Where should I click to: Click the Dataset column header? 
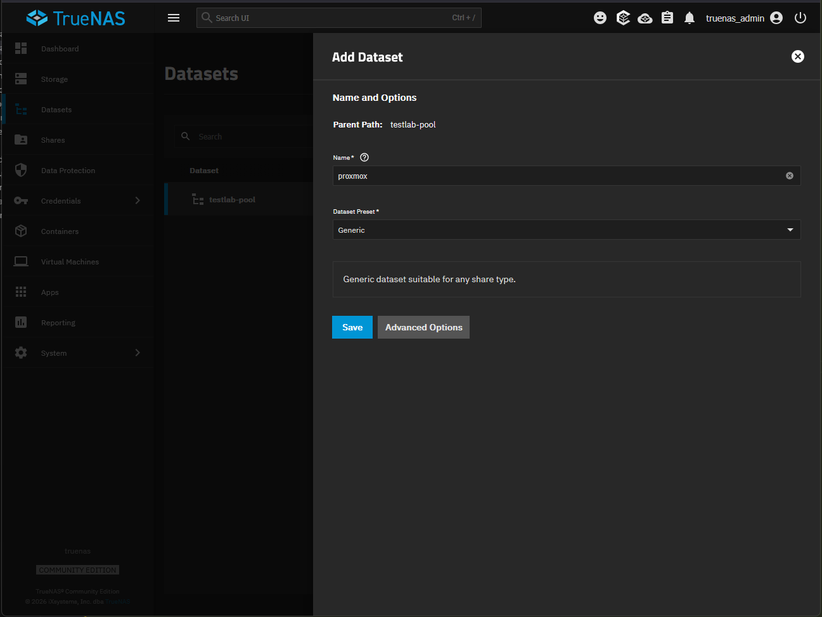pyautogui.click(x=204, y=171)
